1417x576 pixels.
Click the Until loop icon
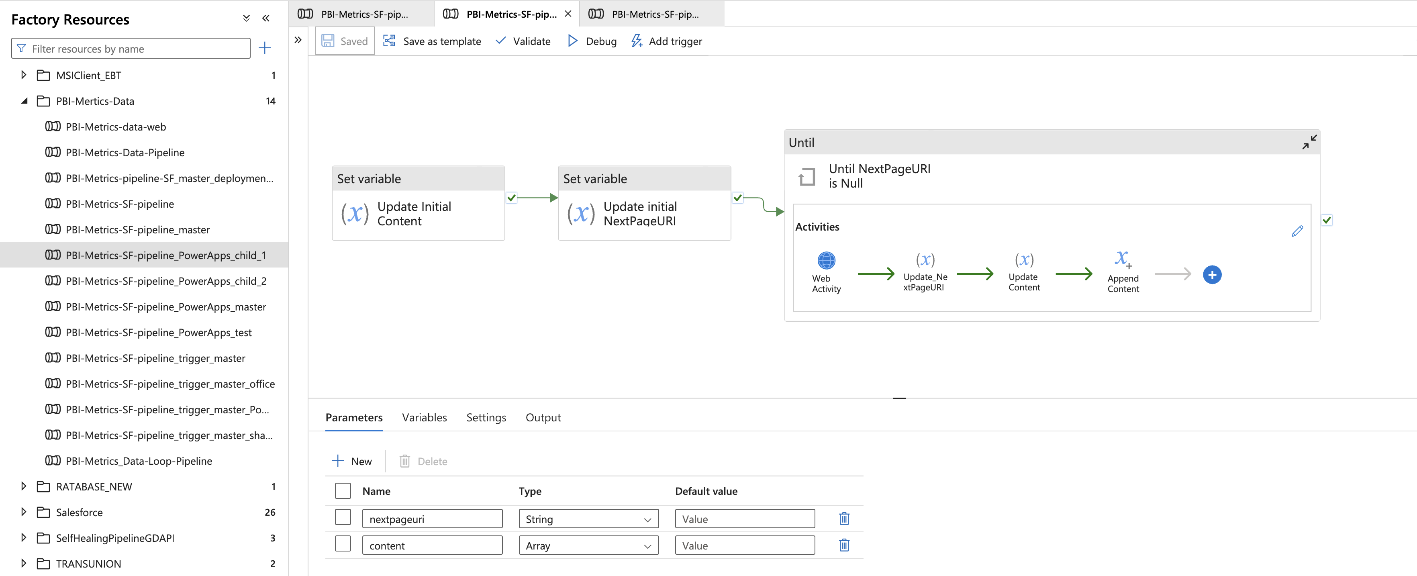pos(807,177)
